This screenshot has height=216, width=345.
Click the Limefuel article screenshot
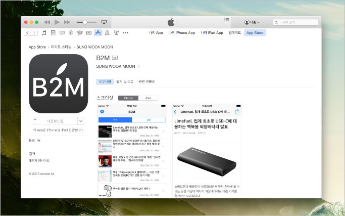(207, 151)
